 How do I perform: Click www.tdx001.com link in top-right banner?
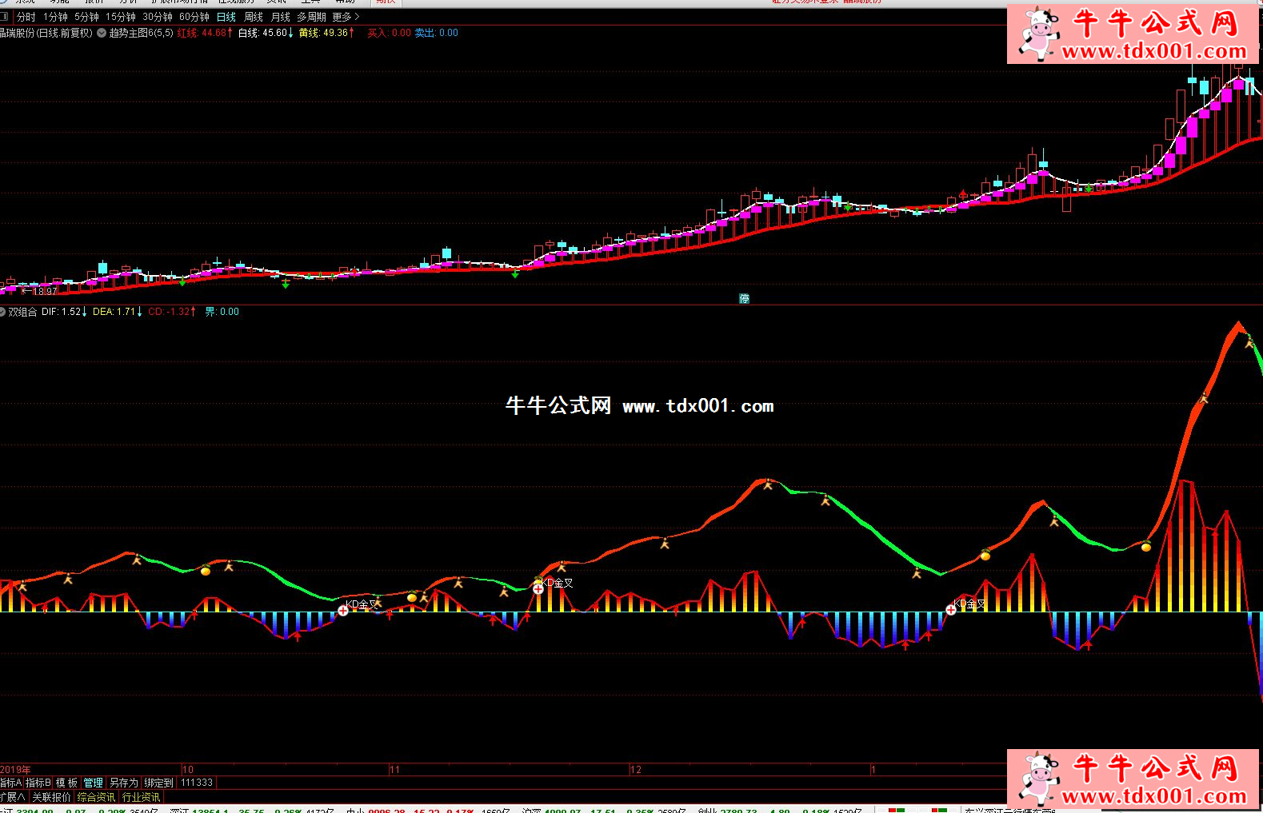(1153, 52)
